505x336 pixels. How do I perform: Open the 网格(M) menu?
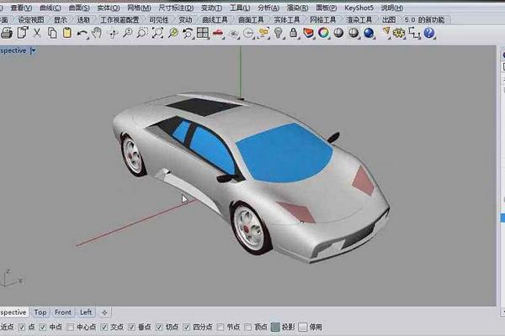[x=139, y=8]
